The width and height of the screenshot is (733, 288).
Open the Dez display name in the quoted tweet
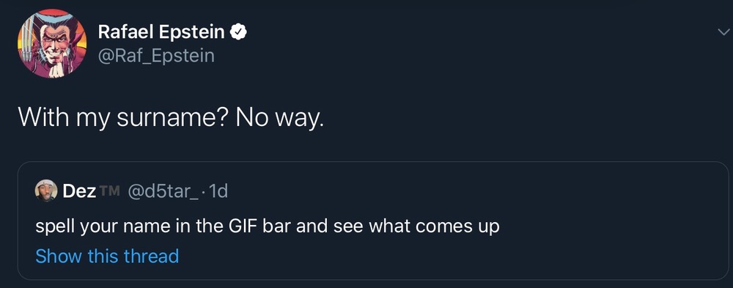click(x=79, y=191)
